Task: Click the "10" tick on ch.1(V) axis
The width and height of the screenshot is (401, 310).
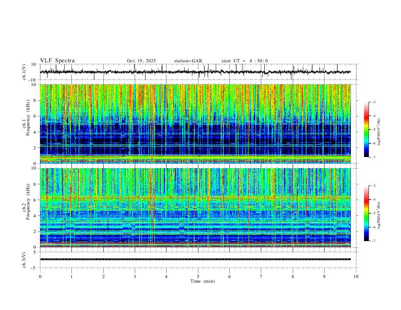Action: (x=34, y=64)
